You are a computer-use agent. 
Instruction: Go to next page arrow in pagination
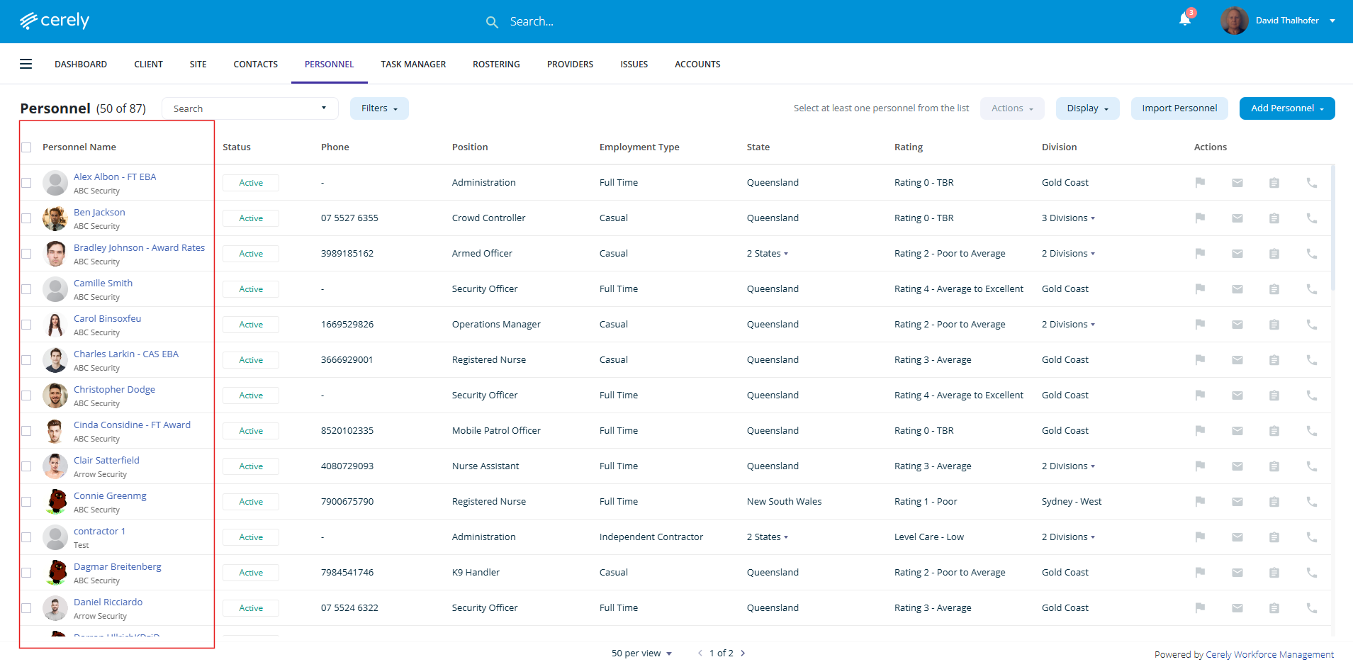(x=743, y=653)
